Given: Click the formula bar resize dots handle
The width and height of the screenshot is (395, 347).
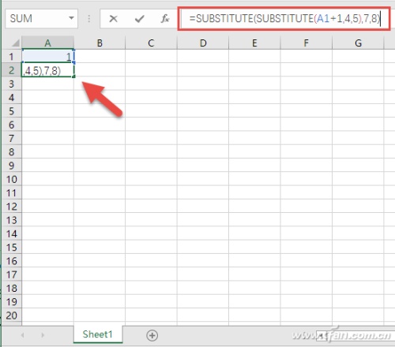Looking at the screenshot, I should (89, 19).
